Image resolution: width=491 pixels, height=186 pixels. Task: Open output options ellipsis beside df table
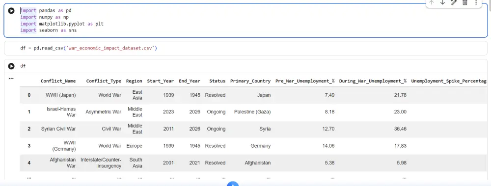click(11, 79)
